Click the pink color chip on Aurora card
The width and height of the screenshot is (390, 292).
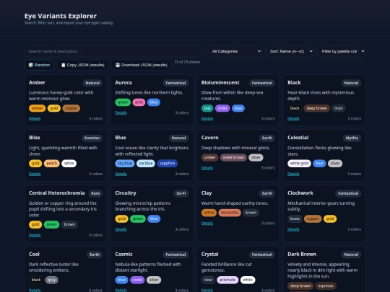pyautogui.click(x=139, y=102)
